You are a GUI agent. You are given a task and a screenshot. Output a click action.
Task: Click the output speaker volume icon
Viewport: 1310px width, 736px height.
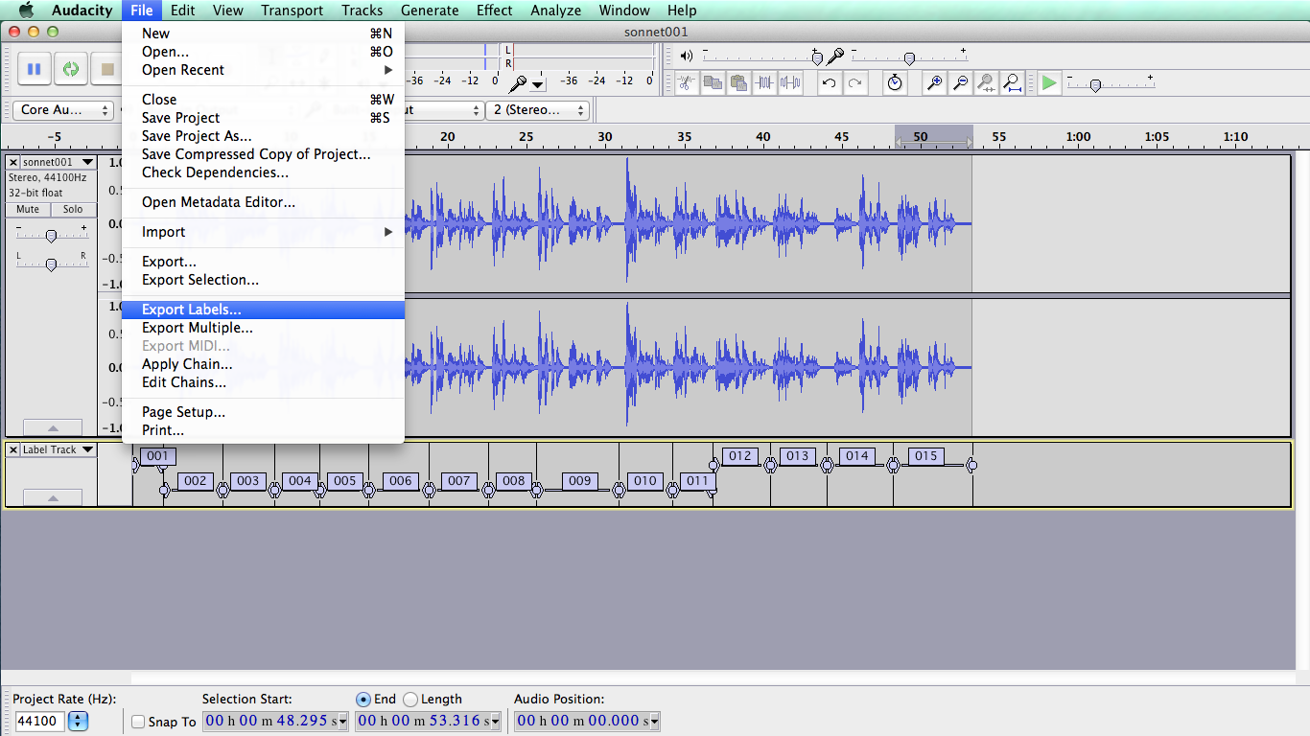click(686, 57)
